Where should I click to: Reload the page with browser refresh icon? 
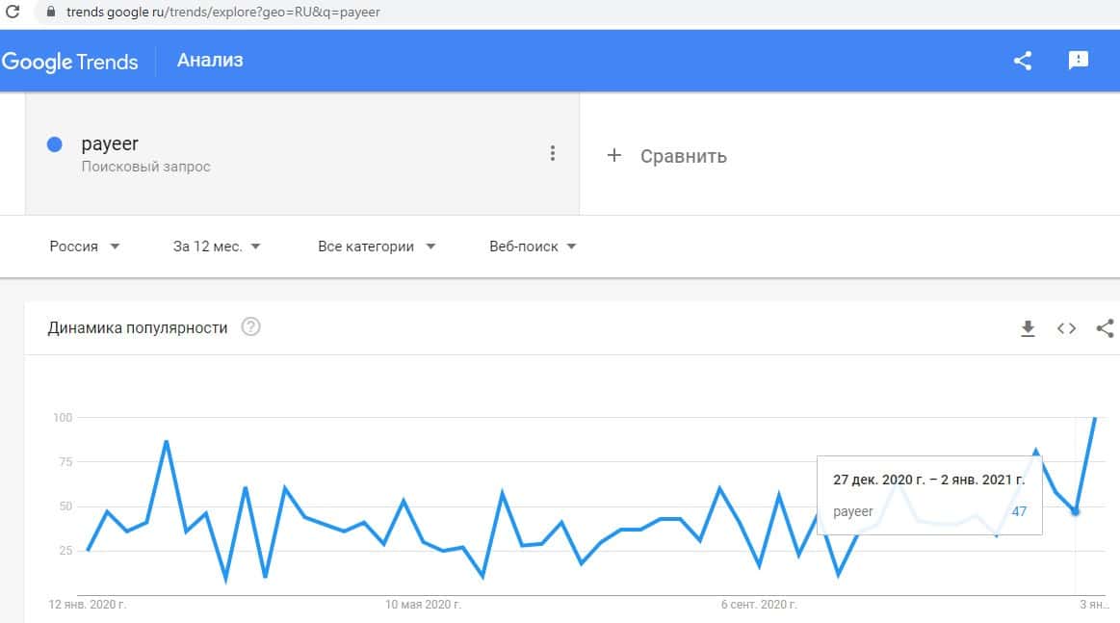(13, 13)
